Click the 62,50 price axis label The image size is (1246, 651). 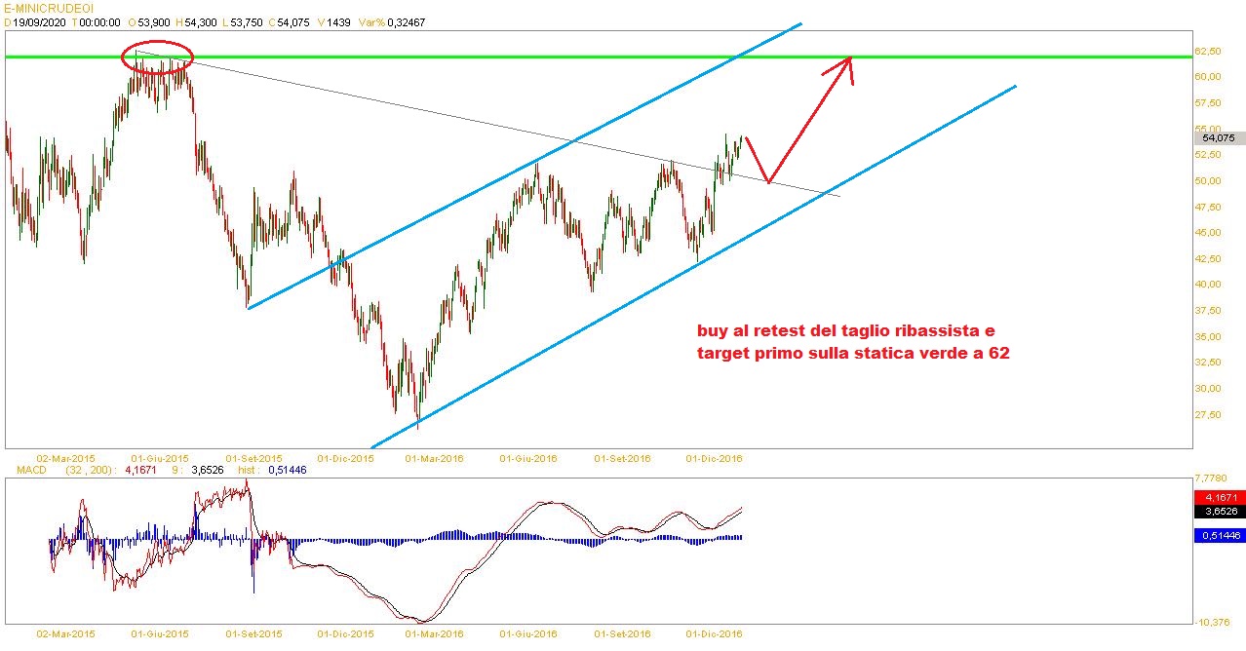click(x=1209, y=51)
